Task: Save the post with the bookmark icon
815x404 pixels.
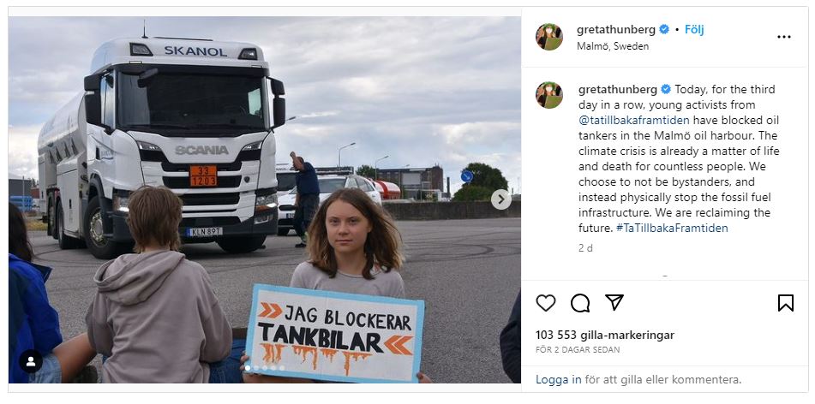Action: [785, 303]
